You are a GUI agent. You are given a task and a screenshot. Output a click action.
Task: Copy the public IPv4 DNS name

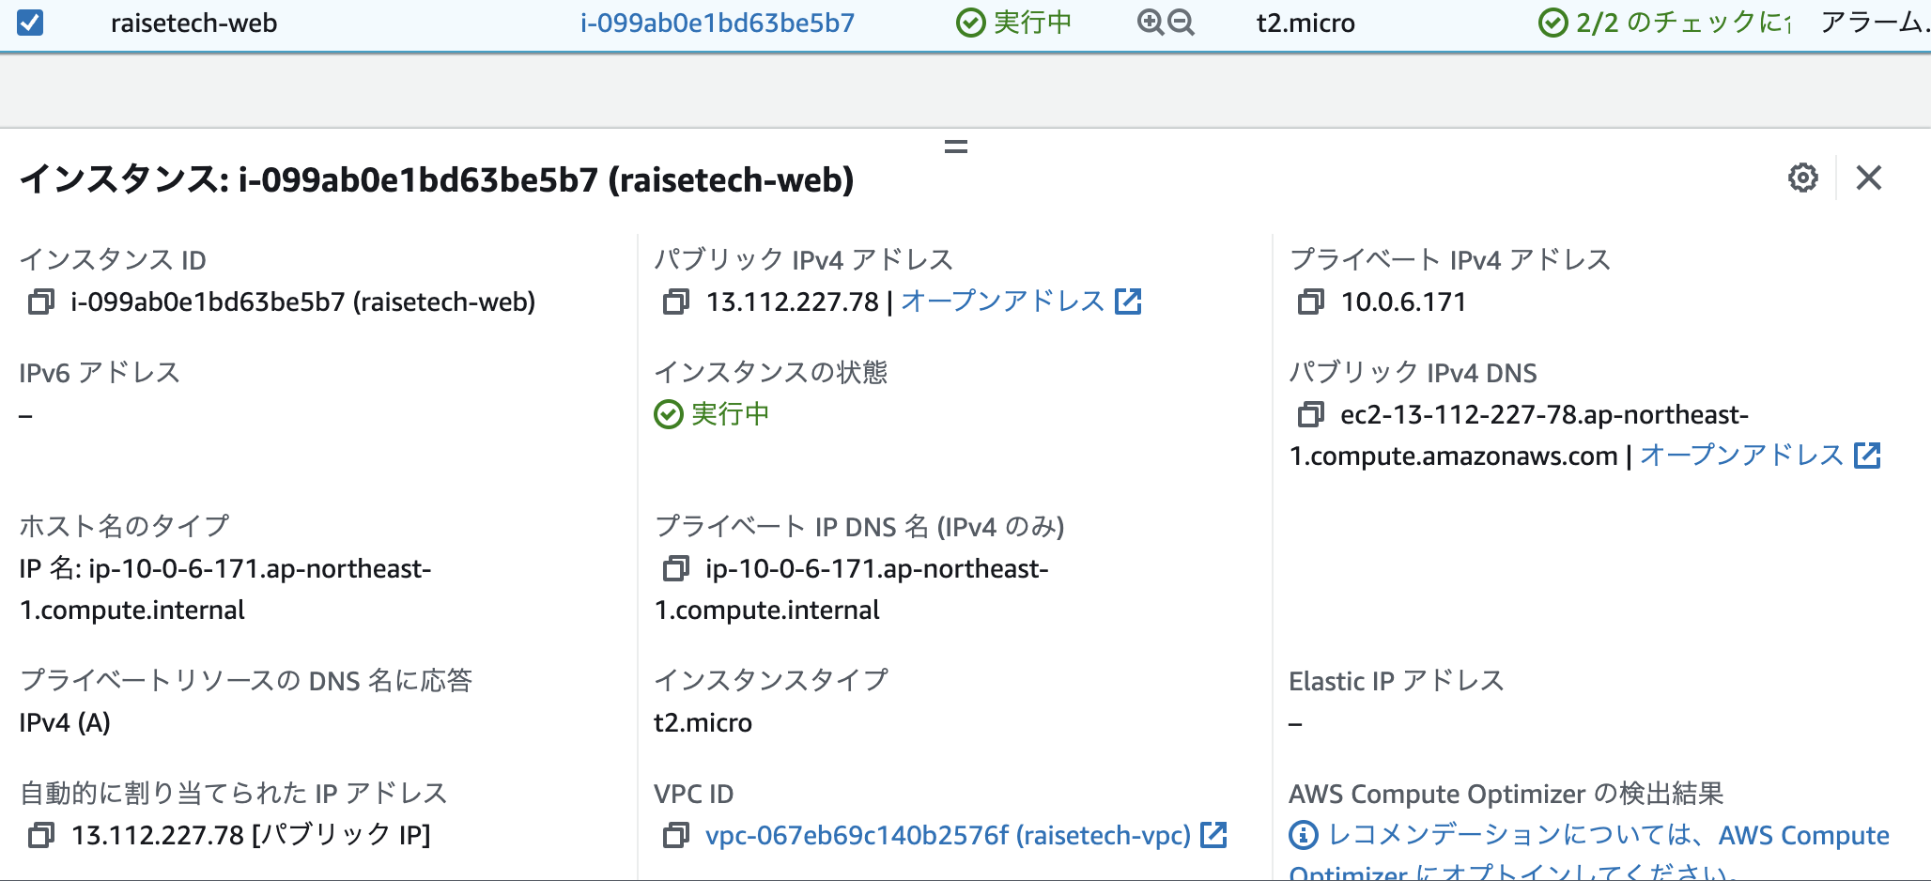pyautogui.click(x=1310, y=415)
